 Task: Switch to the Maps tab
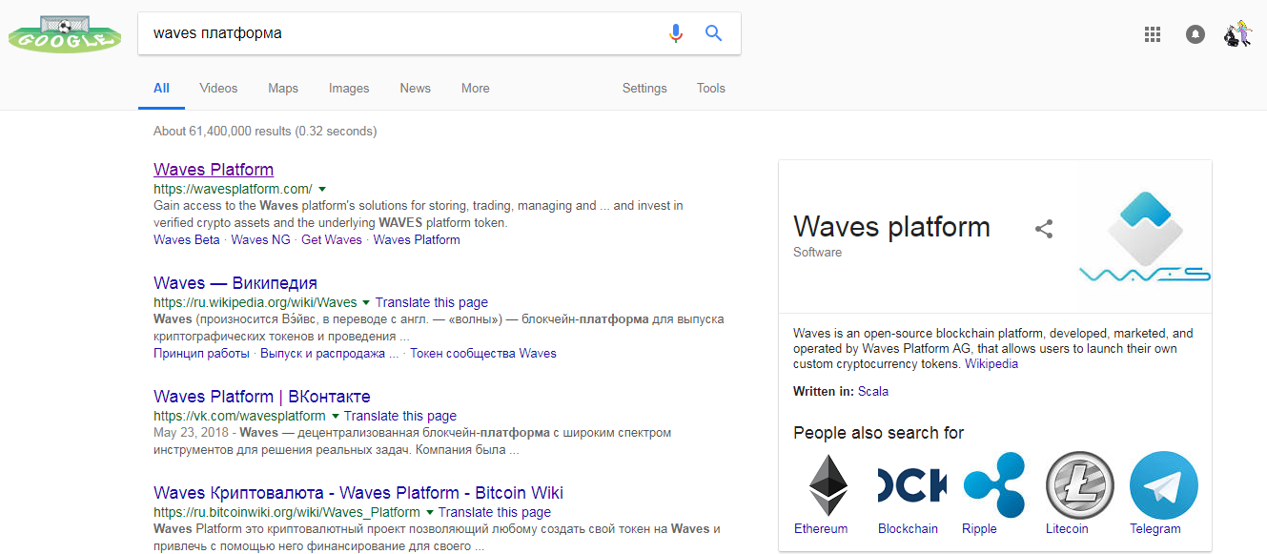click(283, 88)
